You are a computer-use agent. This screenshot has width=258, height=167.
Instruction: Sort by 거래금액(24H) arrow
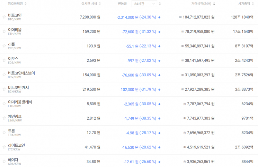[214, 4]
